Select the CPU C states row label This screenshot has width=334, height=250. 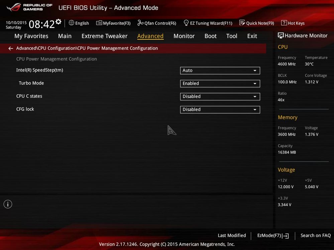[29, 96]
